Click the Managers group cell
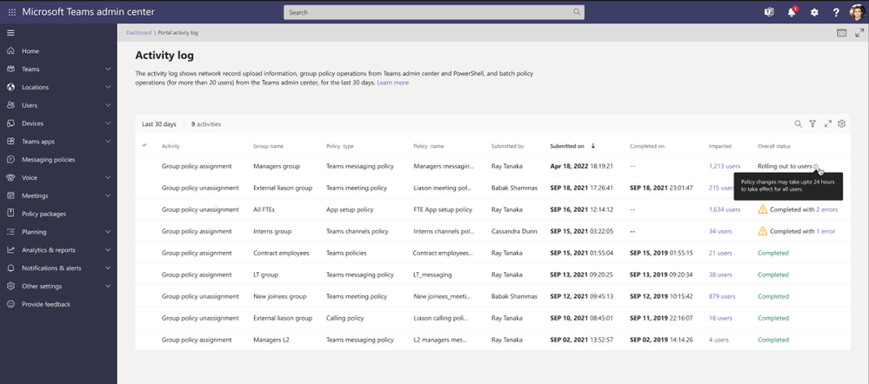The height and width of the screenshot is (384, 869). pos(277,166)
